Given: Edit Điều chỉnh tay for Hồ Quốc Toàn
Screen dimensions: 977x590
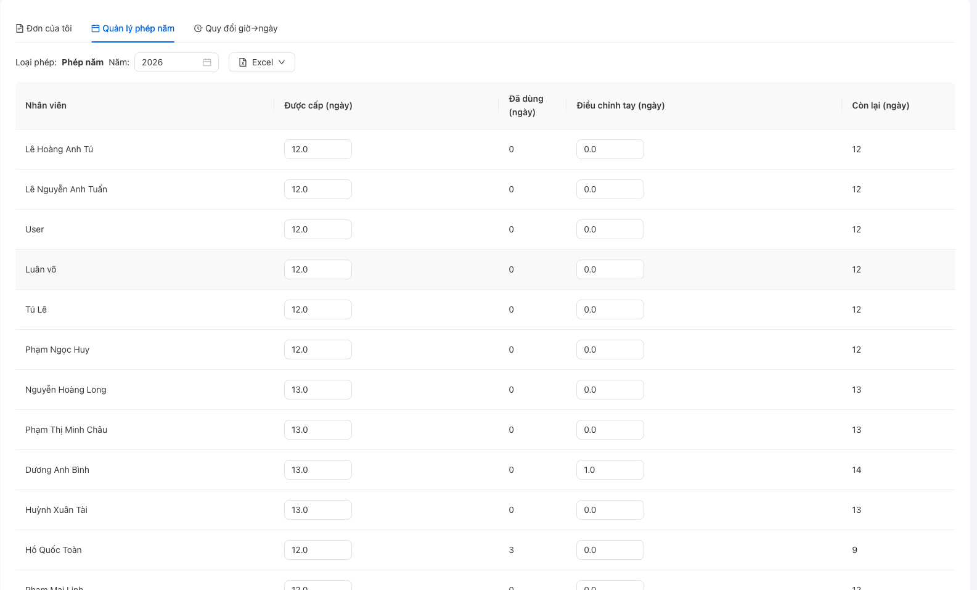Looking at the screenshot, I should [x=610, y=550].
